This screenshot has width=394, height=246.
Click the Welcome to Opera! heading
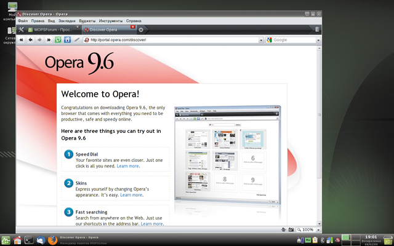click(100, 94)
